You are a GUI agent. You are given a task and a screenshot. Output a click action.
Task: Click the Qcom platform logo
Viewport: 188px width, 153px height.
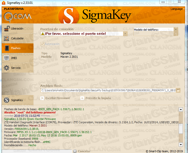click(18, 17)
